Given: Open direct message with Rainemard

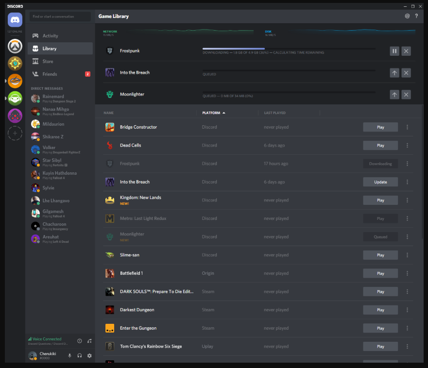Looking at the screenshot, I should coord(60,99).
